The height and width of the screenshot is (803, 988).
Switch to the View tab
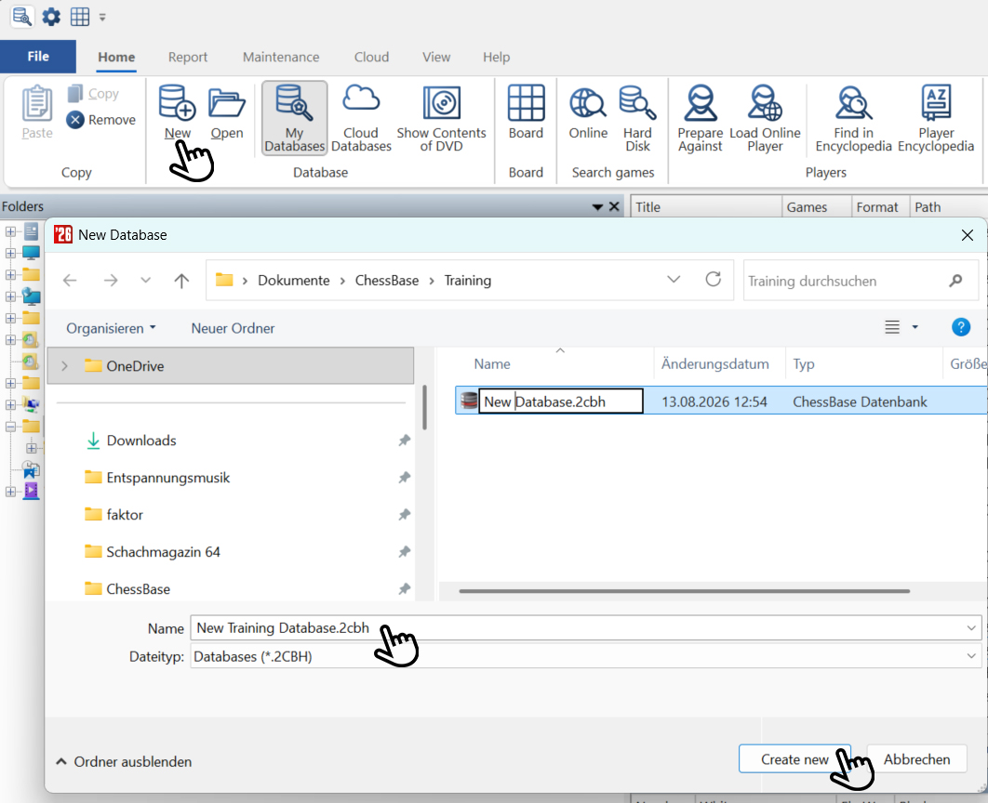pos(436,57)
